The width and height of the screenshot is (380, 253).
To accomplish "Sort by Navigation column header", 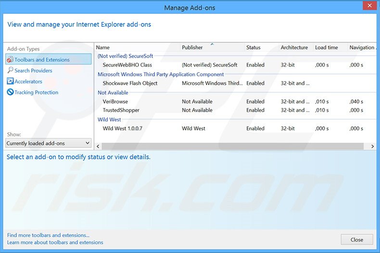I will click(362, 48).
